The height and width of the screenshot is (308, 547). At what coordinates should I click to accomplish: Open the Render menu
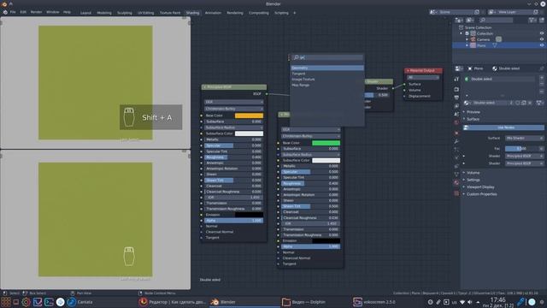(36, 12)
